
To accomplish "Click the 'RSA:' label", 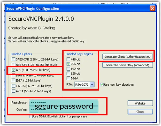I will (70, 85).
